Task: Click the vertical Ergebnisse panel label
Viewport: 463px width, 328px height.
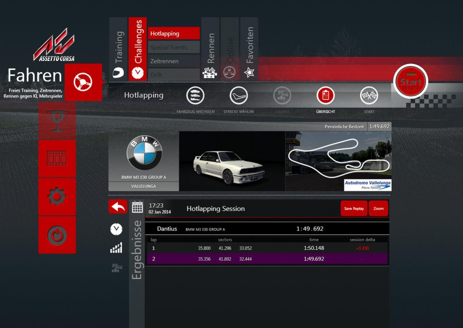Action: [x=137, y=250]
